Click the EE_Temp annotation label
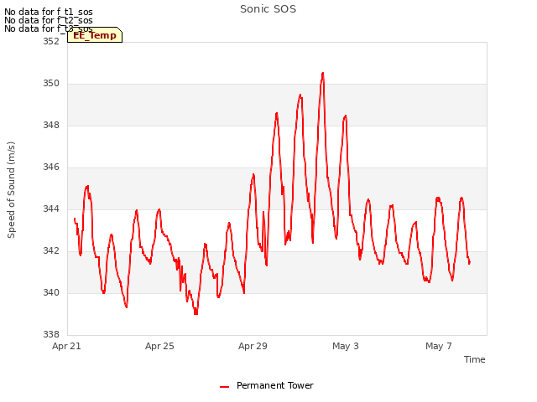537x402 pixels. 95,35
